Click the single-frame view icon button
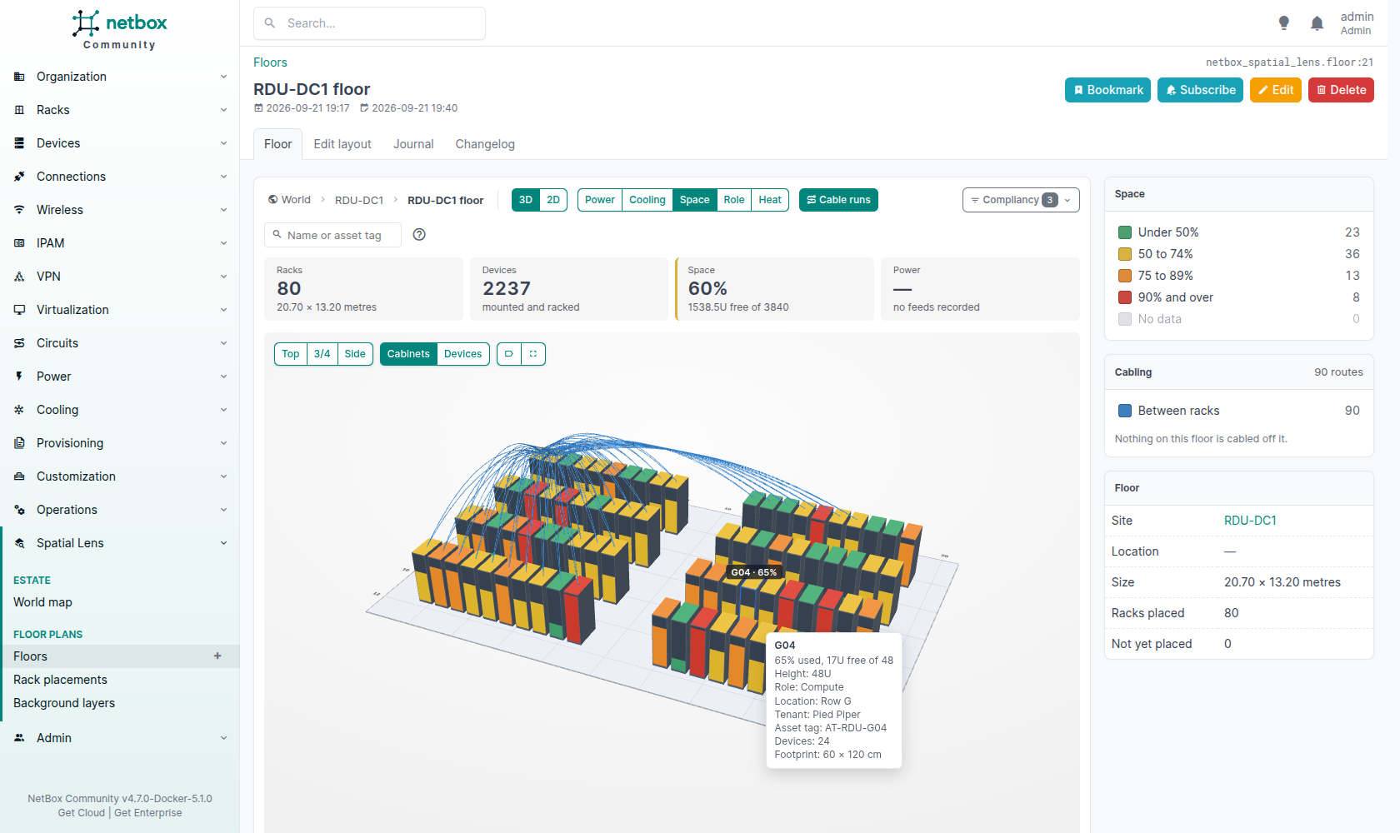Viewport: 1400px width, 833px height. click(509, 354)
